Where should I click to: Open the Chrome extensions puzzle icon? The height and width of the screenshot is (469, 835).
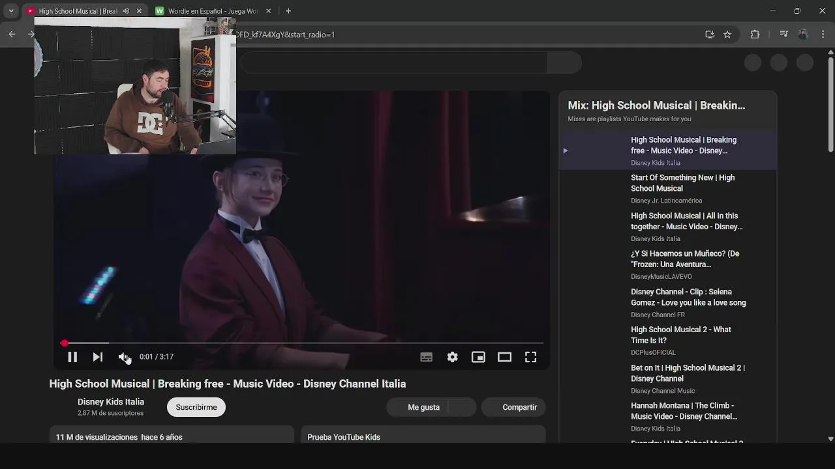(x=755, y=35)
